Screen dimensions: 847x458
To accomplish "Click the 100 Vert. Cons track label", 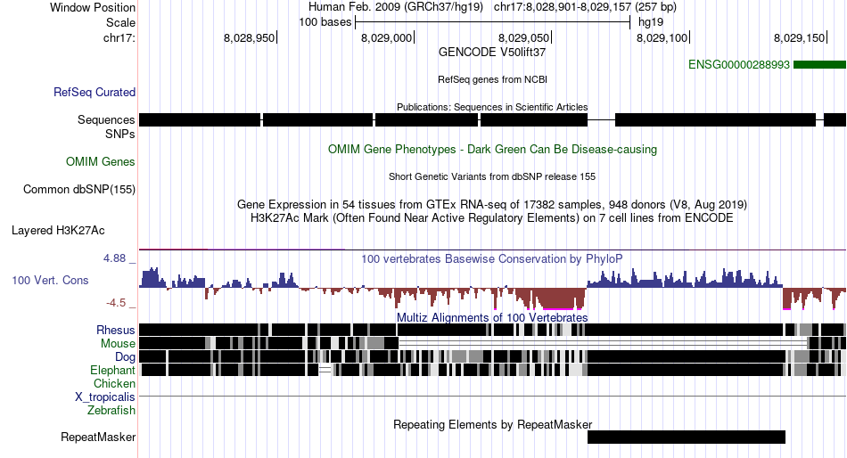I will click(x=50, y=281).
